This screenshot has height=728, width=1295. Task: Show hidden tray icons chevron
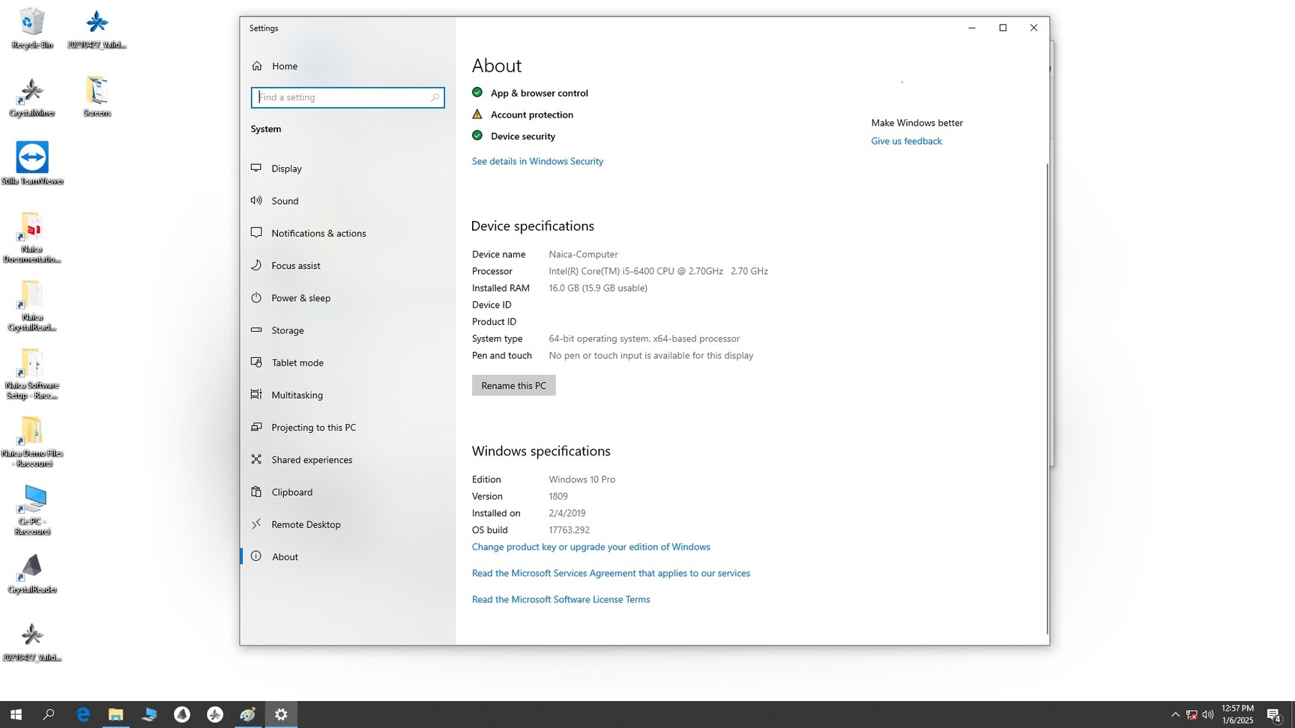pos(1175,715)
